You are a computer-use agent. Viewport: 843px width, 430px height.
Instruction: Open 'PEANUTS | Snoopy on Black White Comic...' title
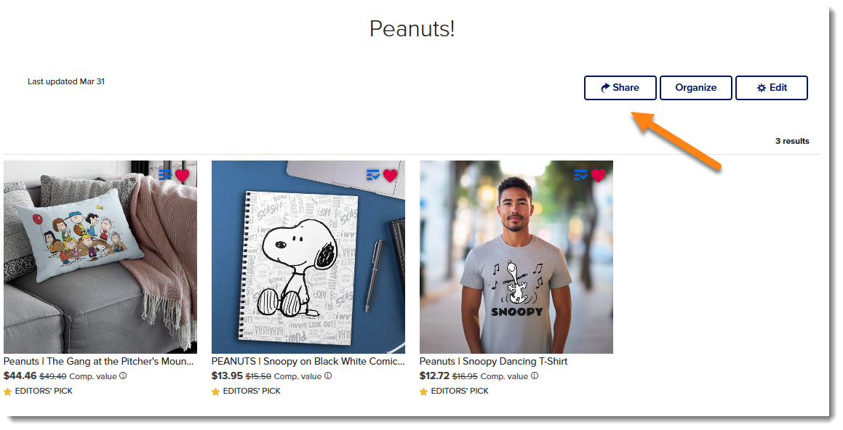pyautogui.click(x=308, y=362)
